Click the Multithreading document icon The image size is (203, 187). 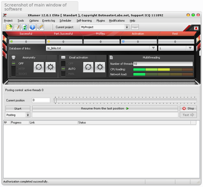(111, 57)
